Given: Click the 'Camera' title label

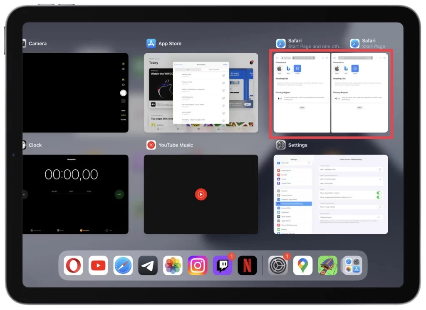Looking at the screenshot, I should [37, 43].
